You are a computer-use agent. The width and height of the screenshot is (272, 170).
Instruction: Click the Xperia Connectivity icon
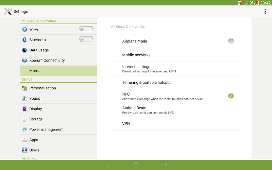point(24,61)
